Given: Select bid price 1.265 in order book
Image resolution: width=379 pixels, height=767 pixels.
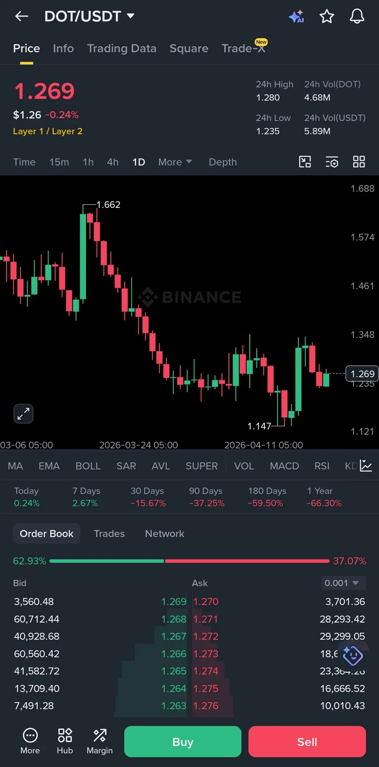Looking at the screenshot, I should click(174, 671).
